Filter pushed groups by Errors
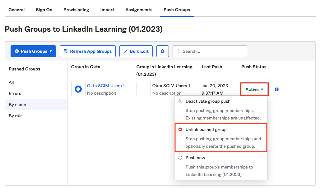320x189 pixels. tap(14, 93)
